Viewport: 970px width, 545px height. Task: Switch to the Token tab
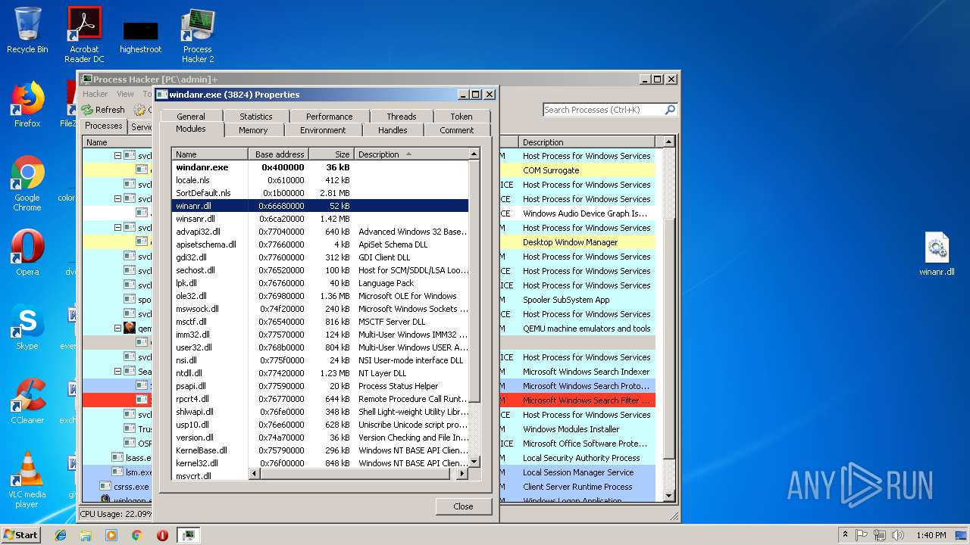[x=462, y=117]
